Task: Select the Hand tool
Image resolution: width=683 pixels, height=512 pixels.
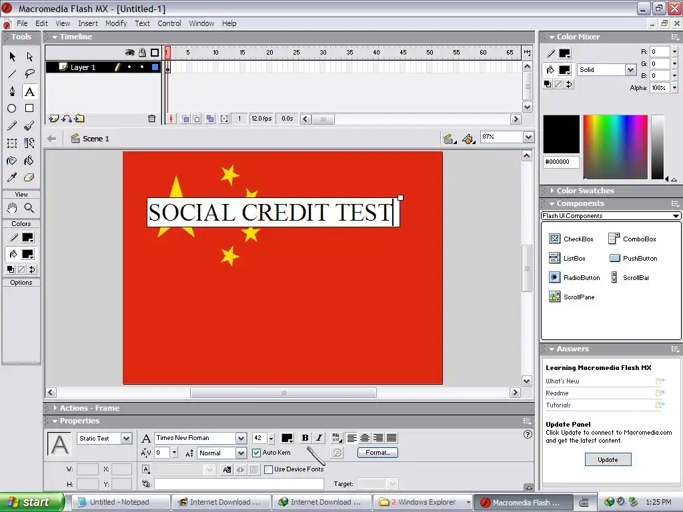Action: point(12,208)
